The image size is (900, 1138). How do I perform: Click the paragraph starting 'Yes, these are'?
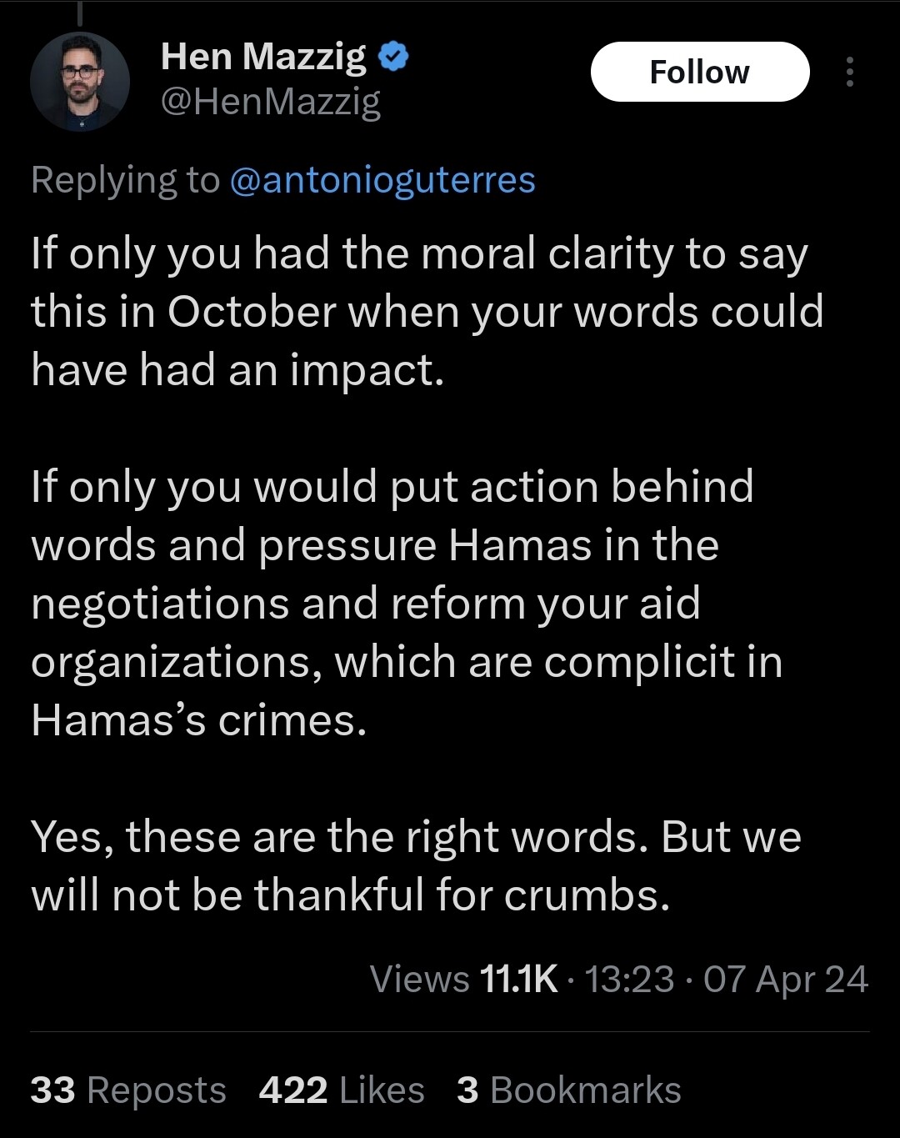coord(415,865)
